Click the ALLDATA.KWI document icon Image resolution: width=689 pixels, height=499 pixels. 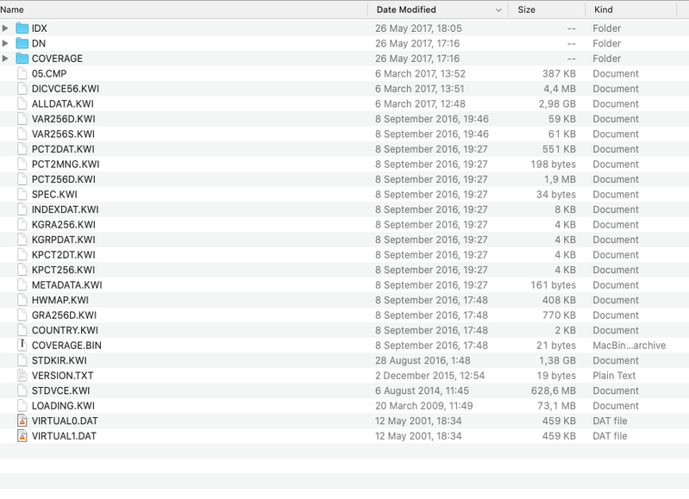(22, 103)
